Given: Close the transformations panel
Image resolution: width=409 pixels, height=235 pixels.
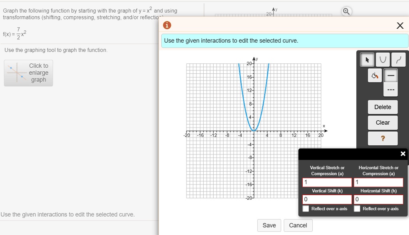Looking at the screenshot, I should (403, 154).
